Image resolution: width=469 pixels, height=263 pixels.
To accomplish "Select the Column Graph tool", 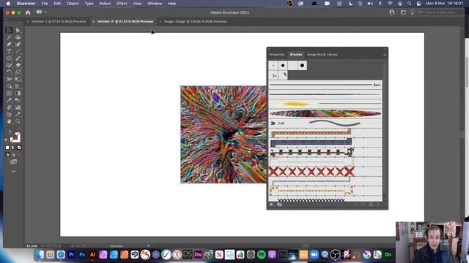I will coord(18,107).
